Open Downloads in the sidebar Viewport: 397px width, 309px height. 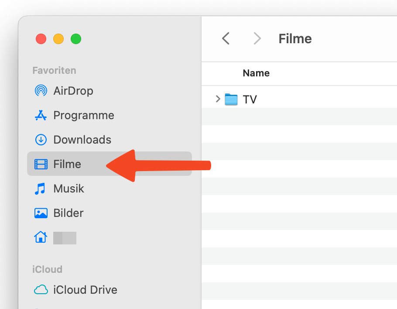(x=82, y=140)
